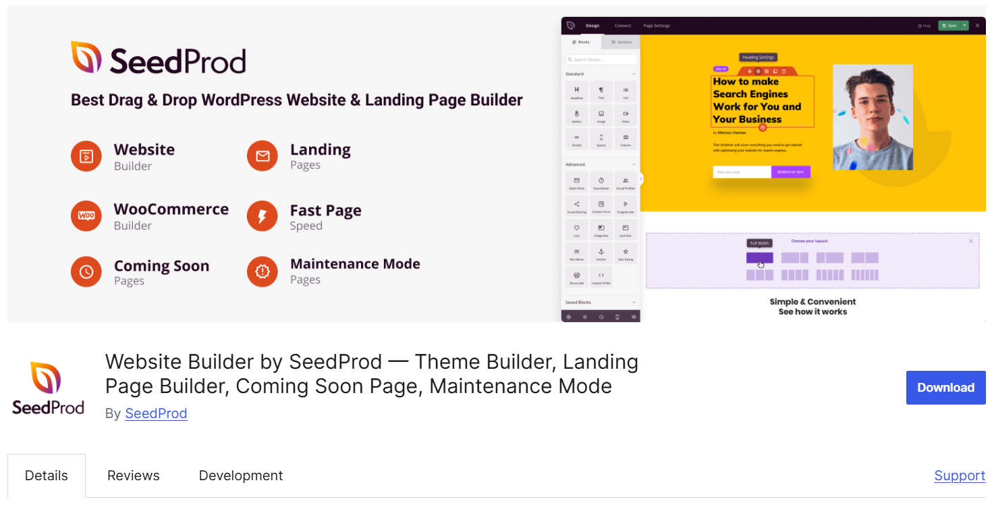Add the Social Profiles block
Image resolution: width=994 pixels, height=516 pixels.
626,182
